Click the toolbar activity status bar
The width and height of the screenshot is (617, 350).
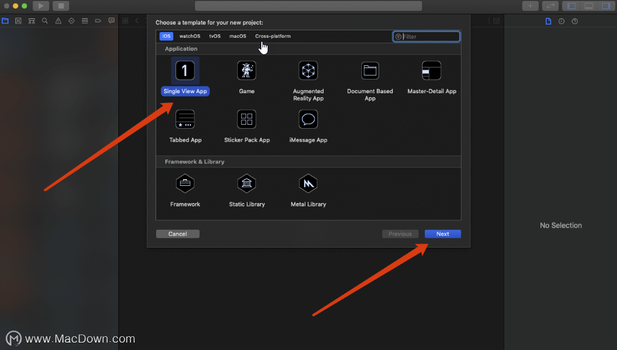[309, 6]
